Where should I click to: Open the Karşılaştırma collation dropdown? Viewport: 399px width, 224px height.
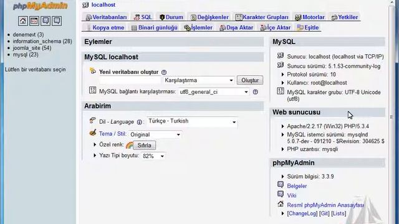click(x=199, y=80)
